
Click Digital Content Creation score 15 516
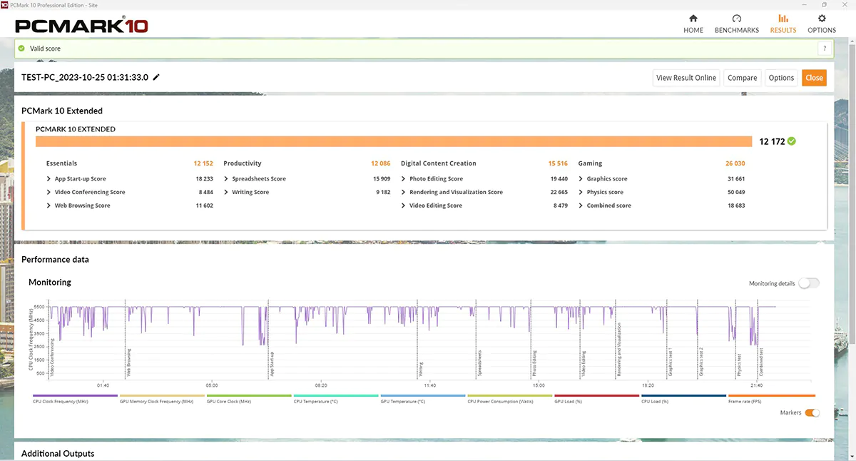coord(558,163)
